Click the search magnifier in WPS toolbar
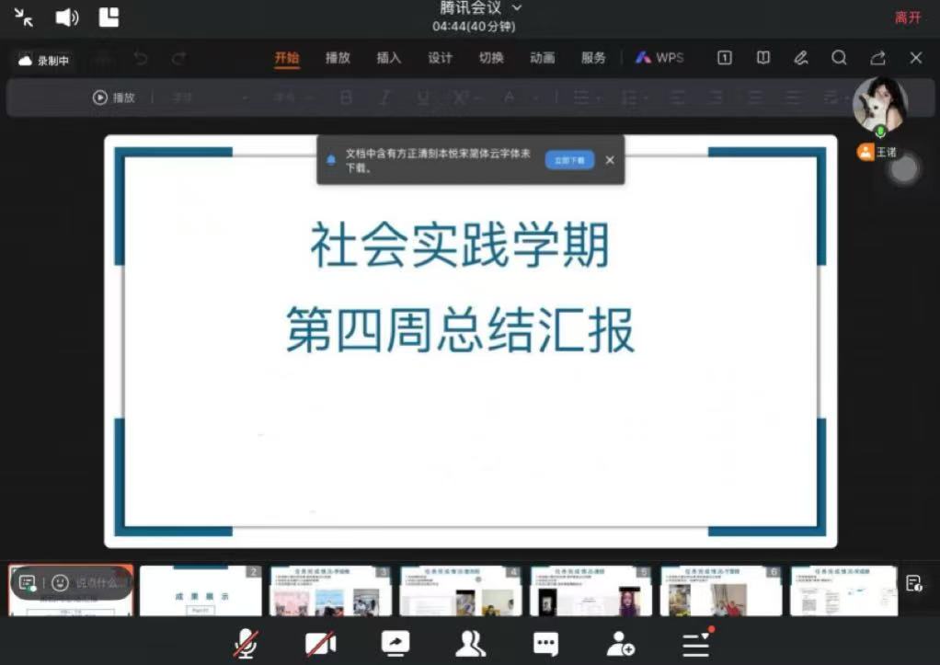940x665 pixels. (x=839, y=58)
